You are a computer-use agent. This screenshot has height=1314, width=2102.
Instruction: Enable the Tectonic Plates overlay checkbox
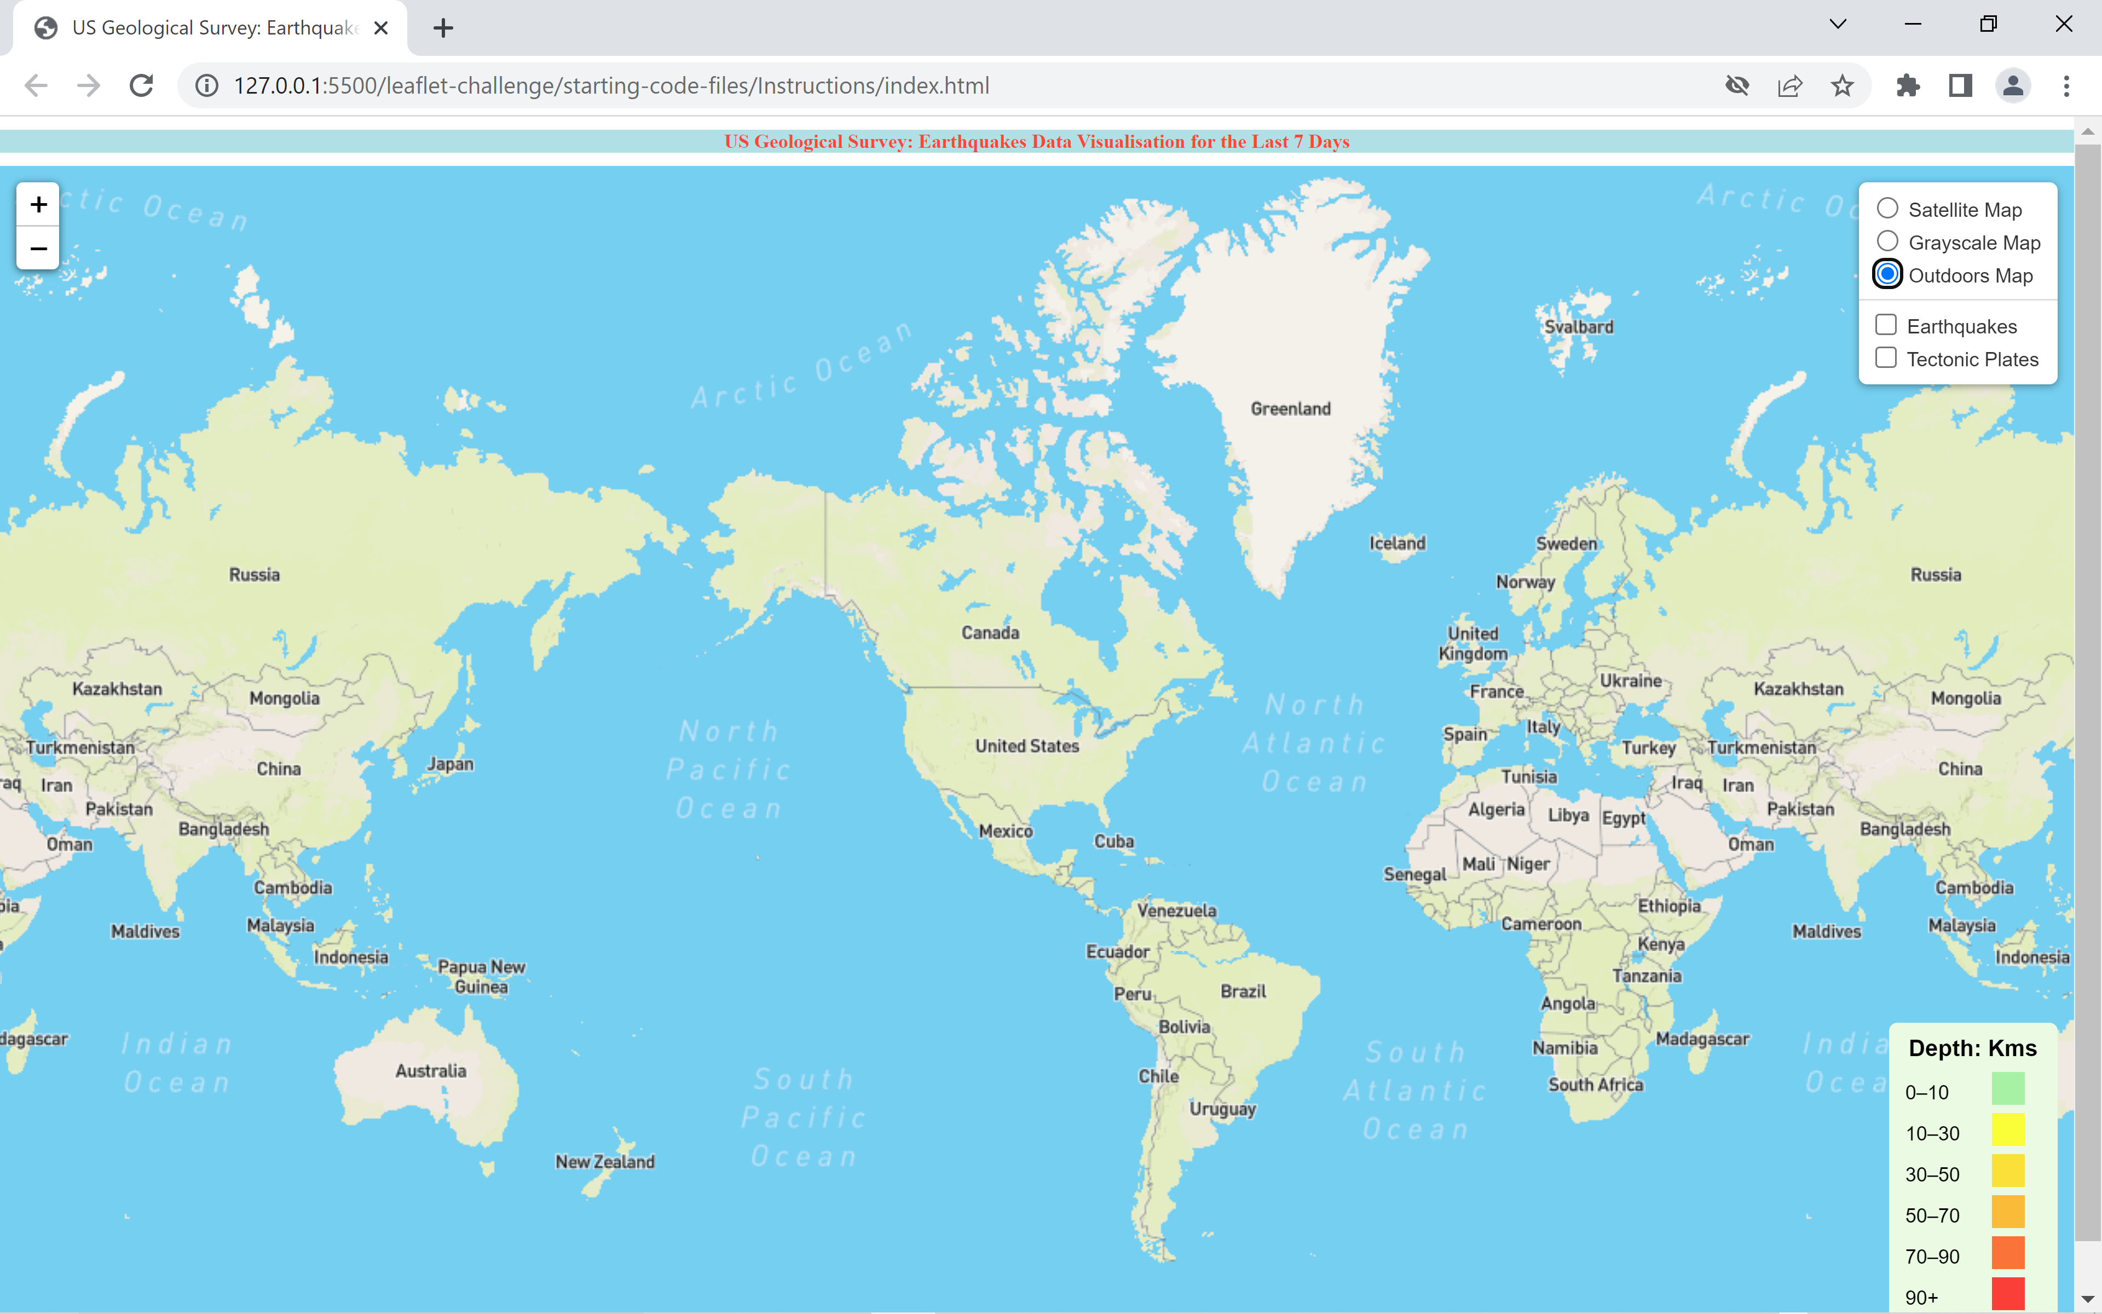pos(1886,358)
